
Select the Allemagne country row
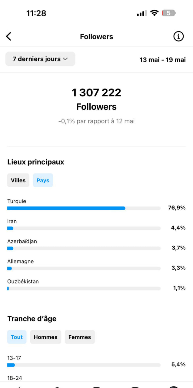point(96,265)
